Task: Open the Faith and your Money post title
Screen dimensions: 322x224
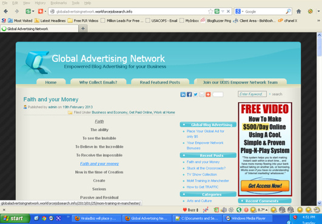Action: click(x=51, y=99)
